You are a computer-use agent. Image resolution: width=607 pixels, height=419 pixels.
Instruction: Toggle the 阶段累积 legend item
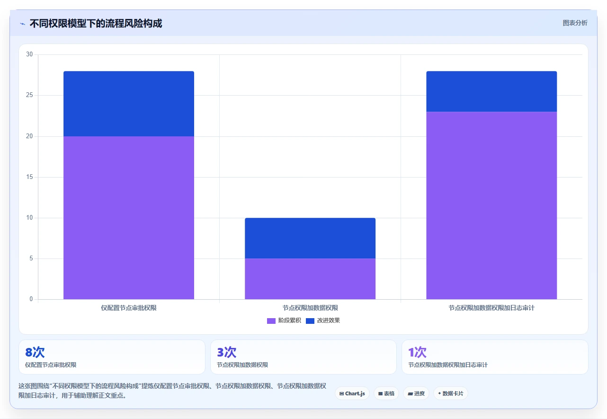[x=284, y=321]
